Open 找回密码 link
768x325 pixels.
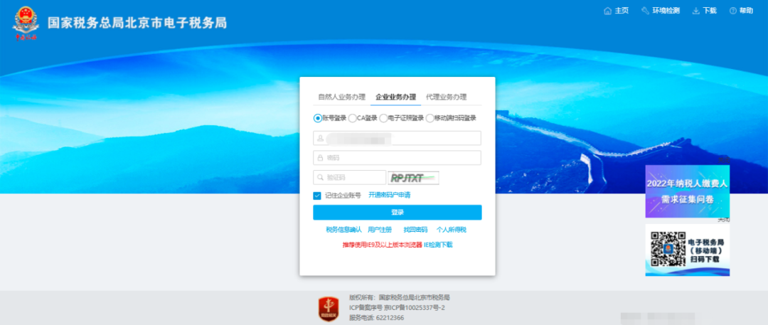click(415, 230)
